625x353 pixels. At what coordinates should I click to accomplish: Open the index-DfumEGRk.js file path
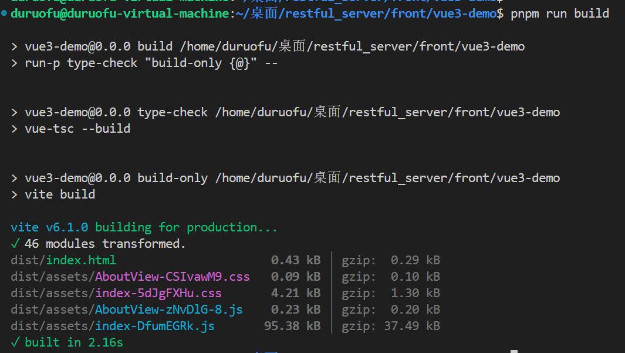coord(154,326)
